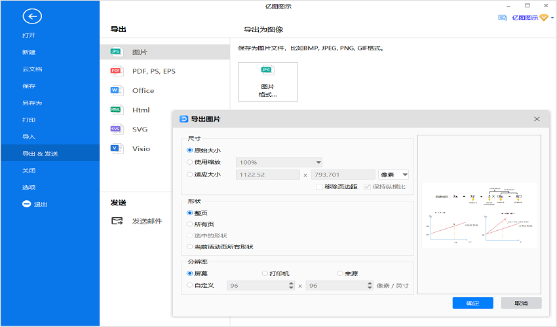Click the SVG file type icon
The height and width of the screenshot is (327, 557).
[x=116, y=129]
